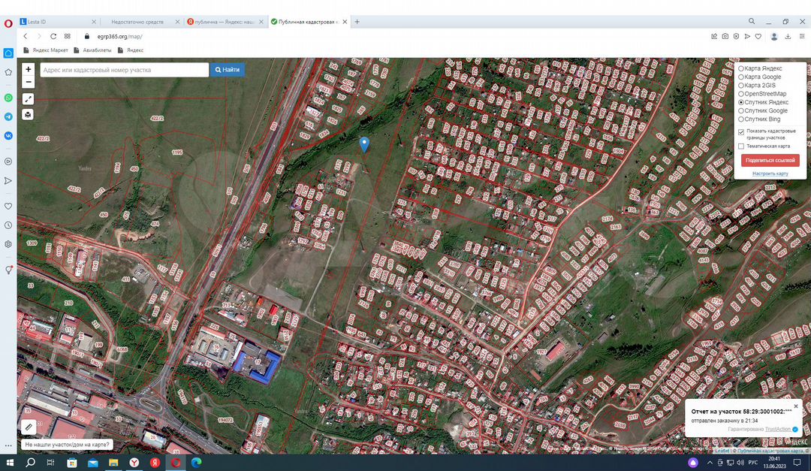
Task: Uncheck Показать кадастровые границы участков
Action: tap(741, 131)
